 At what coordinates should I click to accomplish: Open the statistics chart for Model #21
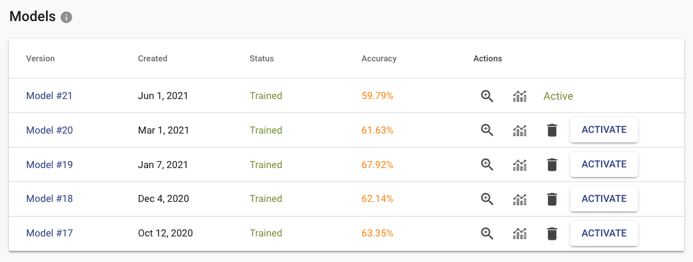click(x=520, y=96)
